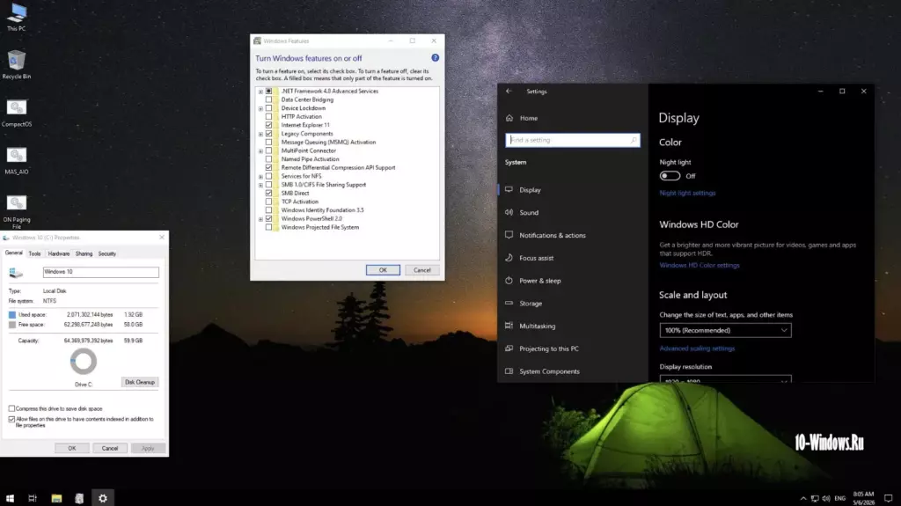Open the Windows Start menu

pos(10,498)
